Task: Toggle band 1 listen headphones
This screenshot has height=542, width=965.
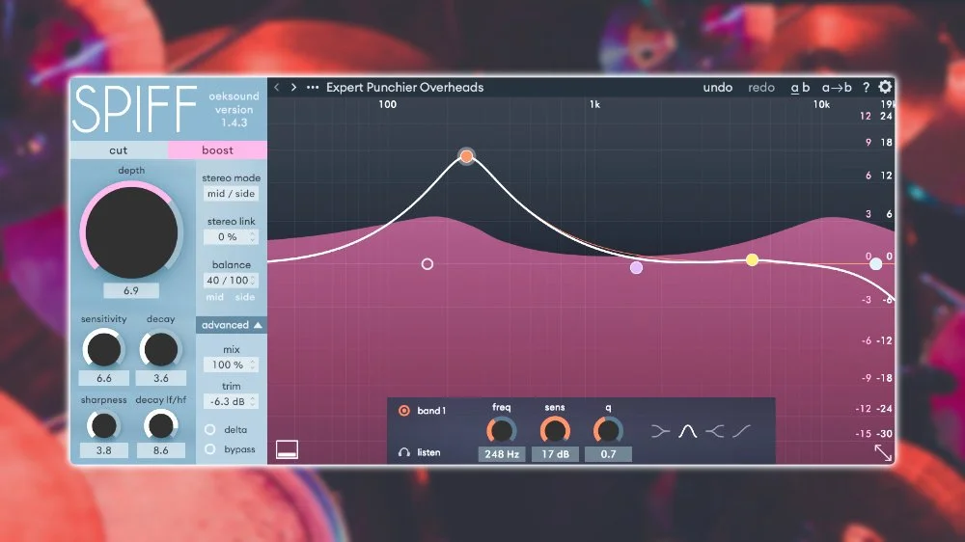Action: coord(404,452)
